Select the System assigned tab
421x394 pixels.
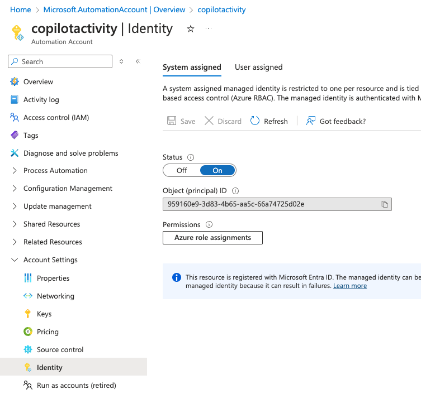[x=192, y=67]
